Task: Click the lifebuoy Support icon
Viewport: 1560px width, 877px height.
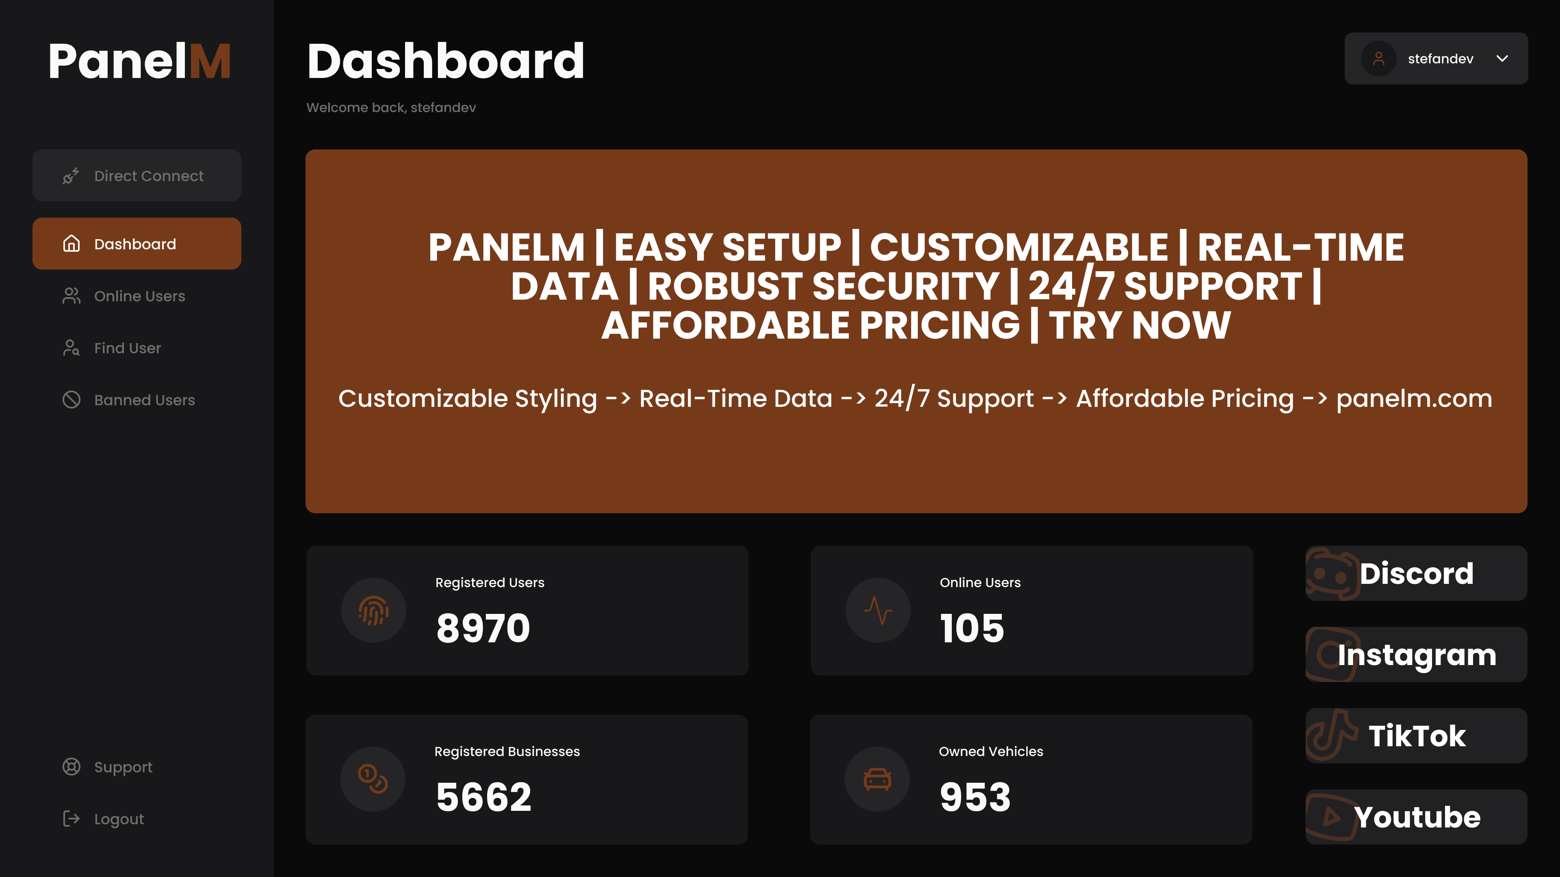Action: (71, 767)
